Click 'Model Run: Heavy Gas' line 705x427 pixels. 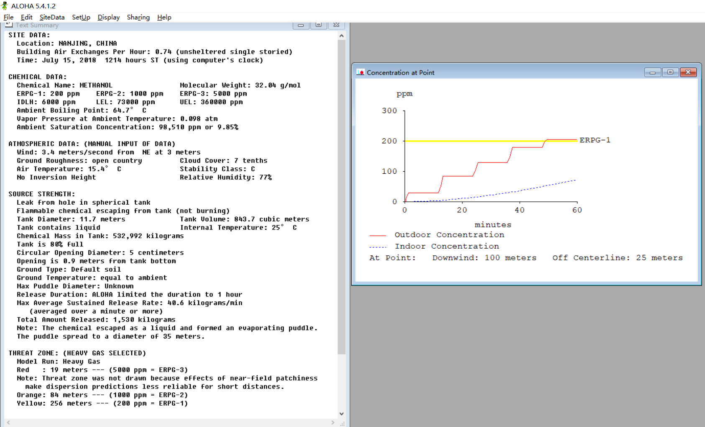pyautogui.click(x=59, y=362)
